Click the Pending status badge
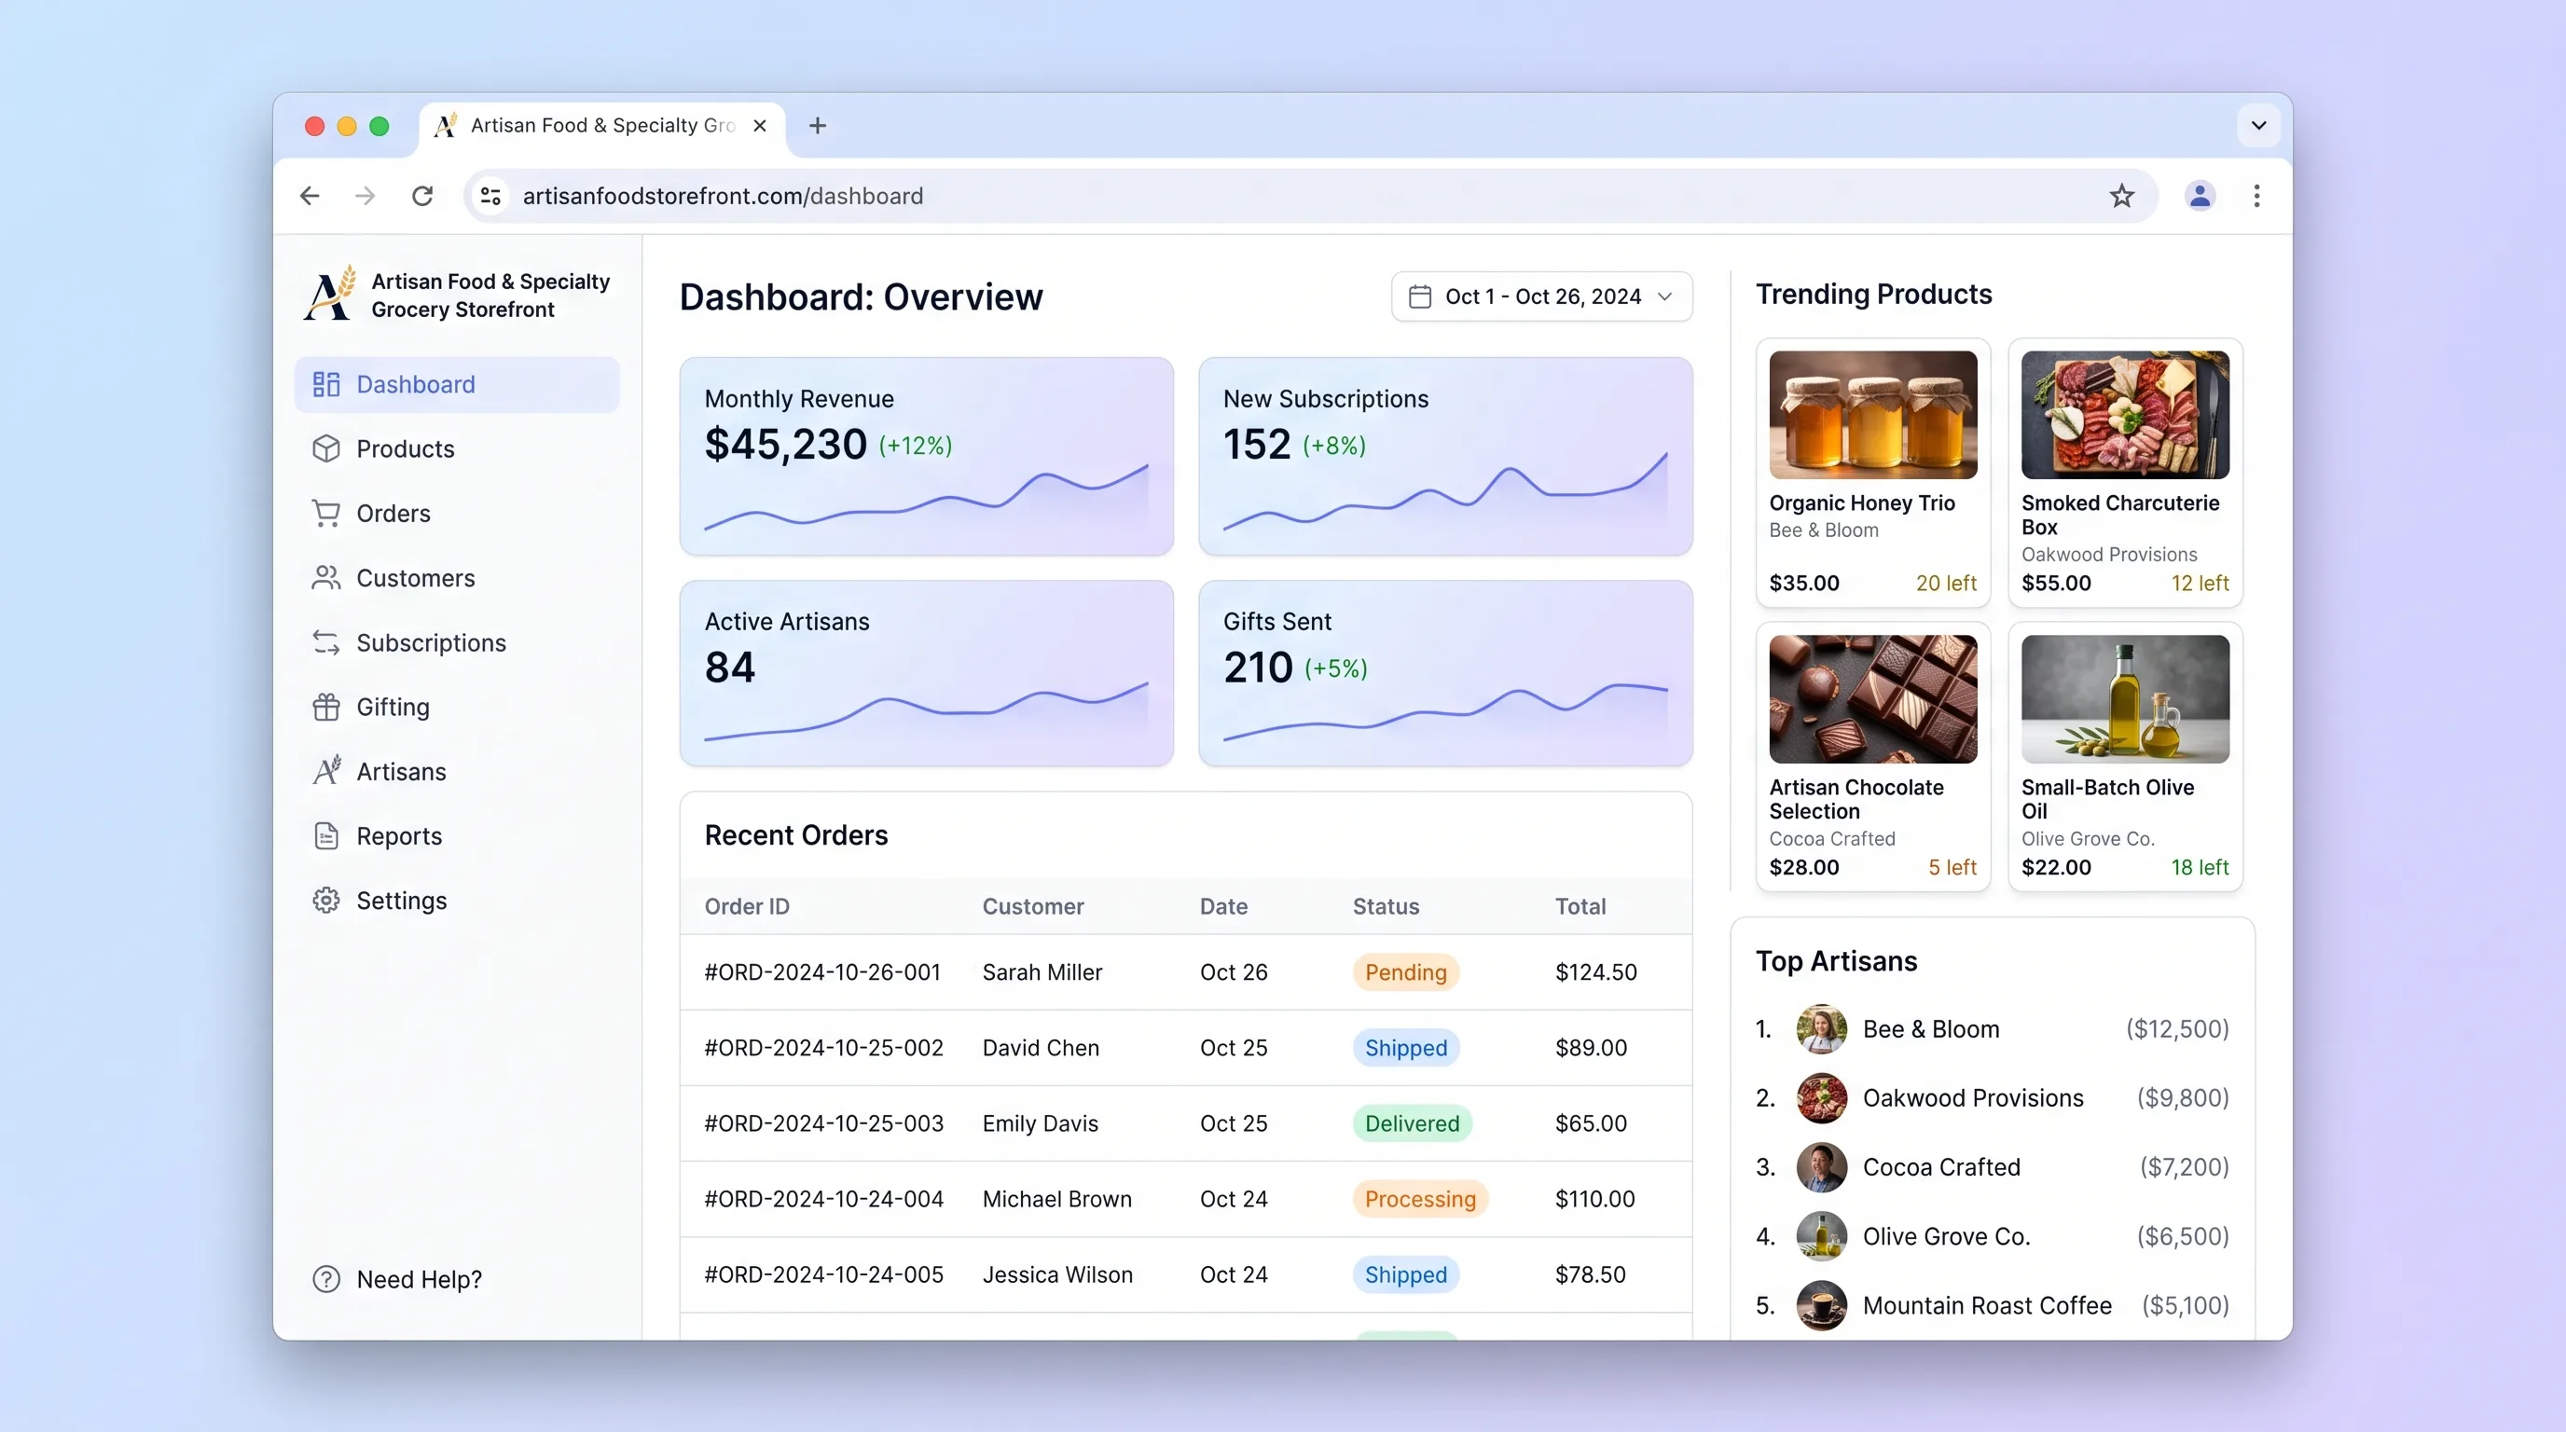Image resolution: width=2566 pixels, height=1432 pixels. point(1405,972)
